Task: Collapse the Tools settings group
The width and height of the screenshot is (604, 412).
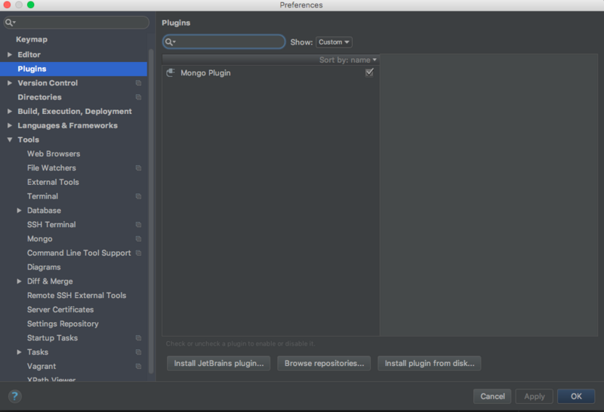Action: click(x=10, y=140)
